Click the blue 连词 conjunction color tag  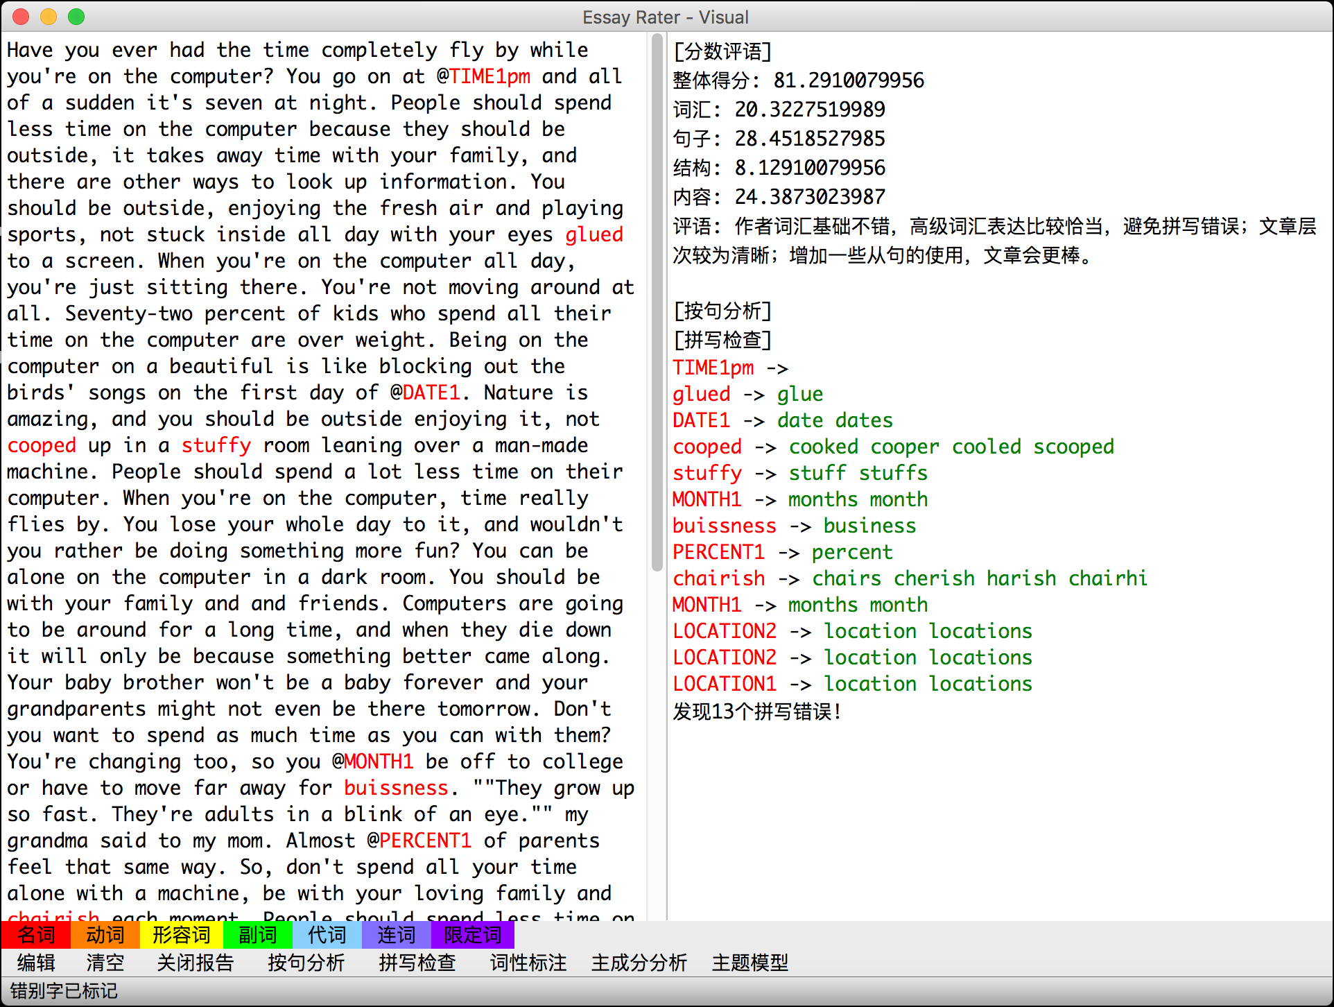click(396, 935)
